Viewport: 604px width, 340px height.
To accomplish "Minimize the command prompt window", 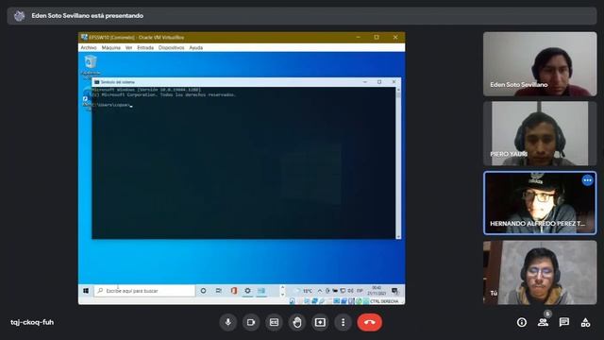I will click(365, 82).
